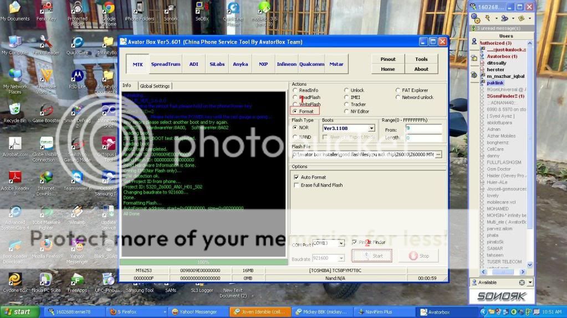Switch to the SpreadTrum platform tab
Image resolution: width=567 pixels, height=318 pixels.
click(166, 64)
